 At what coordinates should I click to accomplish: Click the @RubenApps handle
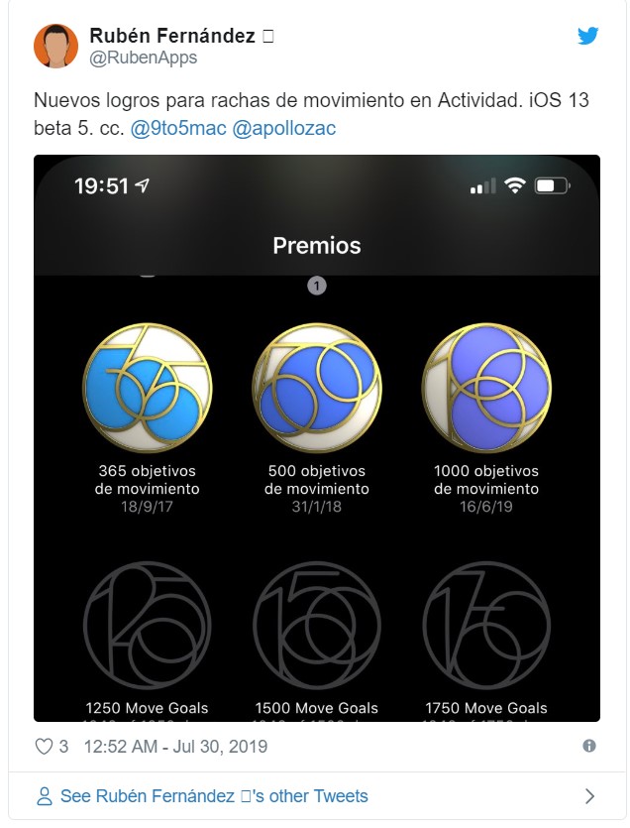tap(143, 58)
